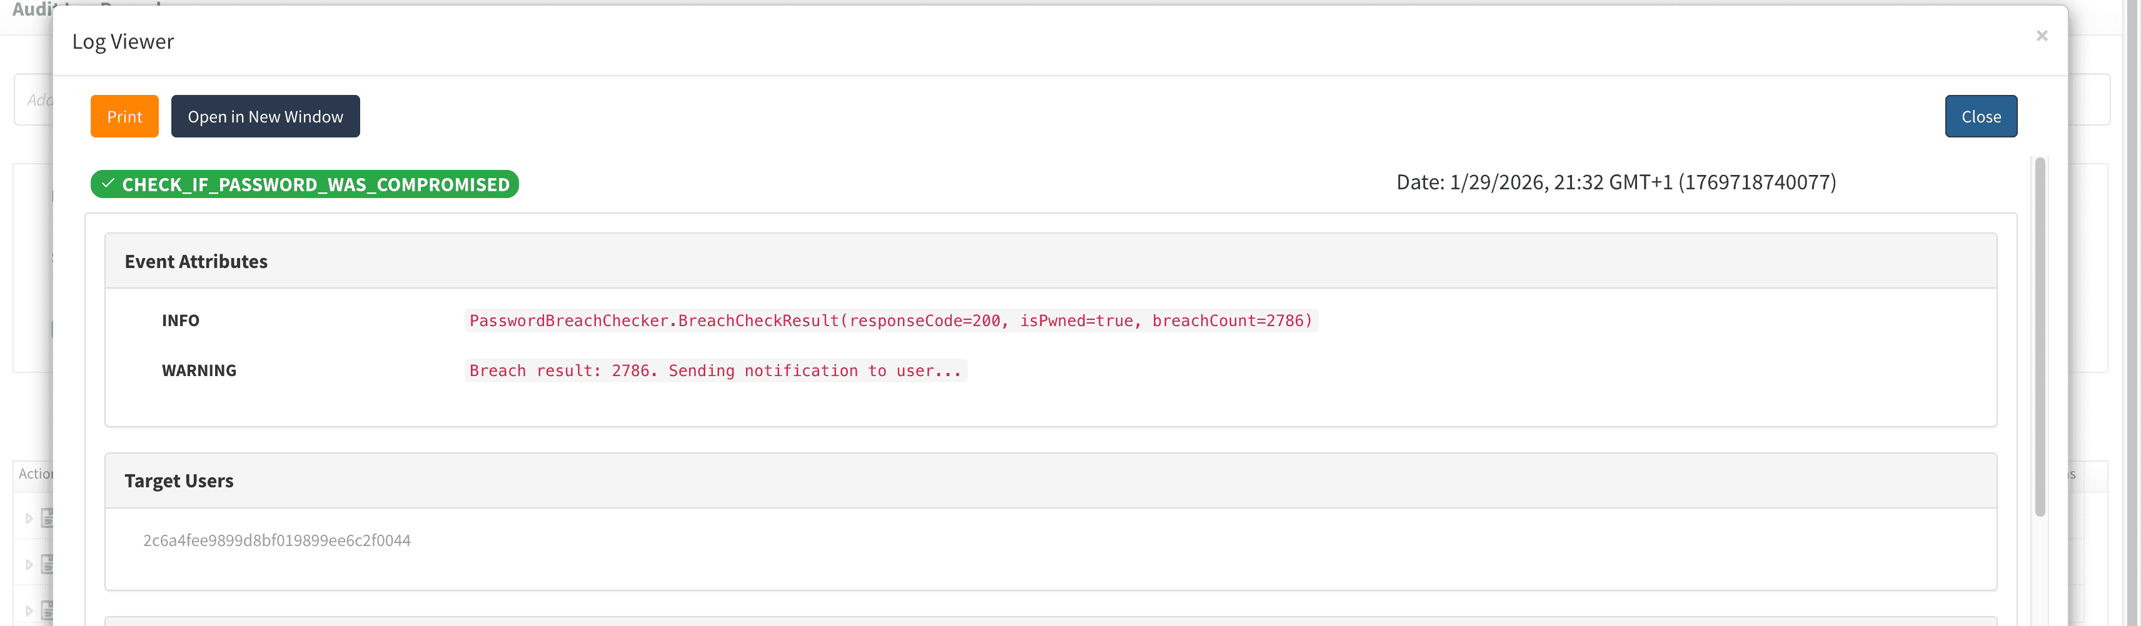Select target user ID 2c6a4fee9899d8bf019899ee6c2f0044
This screenshot has height=626, width=2141.
pos(277,540)
